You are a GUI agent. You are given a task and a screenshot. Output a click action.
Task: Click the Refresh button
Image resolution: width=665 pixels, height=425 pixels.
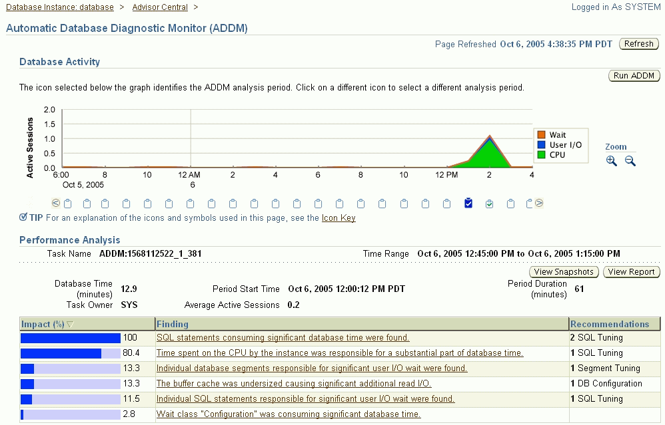coord(638,43)
